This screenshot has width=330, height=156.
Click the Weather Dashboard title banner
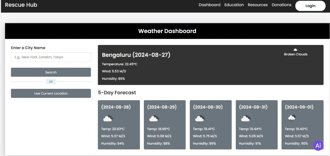pos(167,31)
